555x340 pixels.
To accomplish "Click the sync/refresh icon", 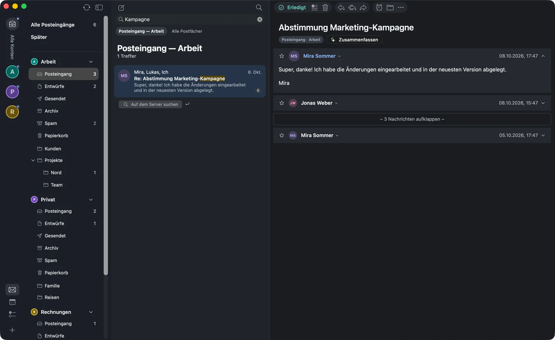I will [87, 7].
